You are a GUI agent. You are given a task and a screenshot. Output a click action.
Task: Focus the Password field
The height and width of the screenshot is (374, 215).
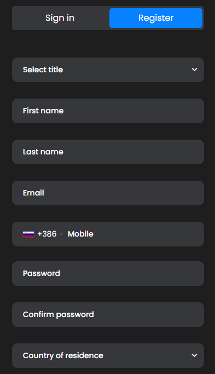108,273
